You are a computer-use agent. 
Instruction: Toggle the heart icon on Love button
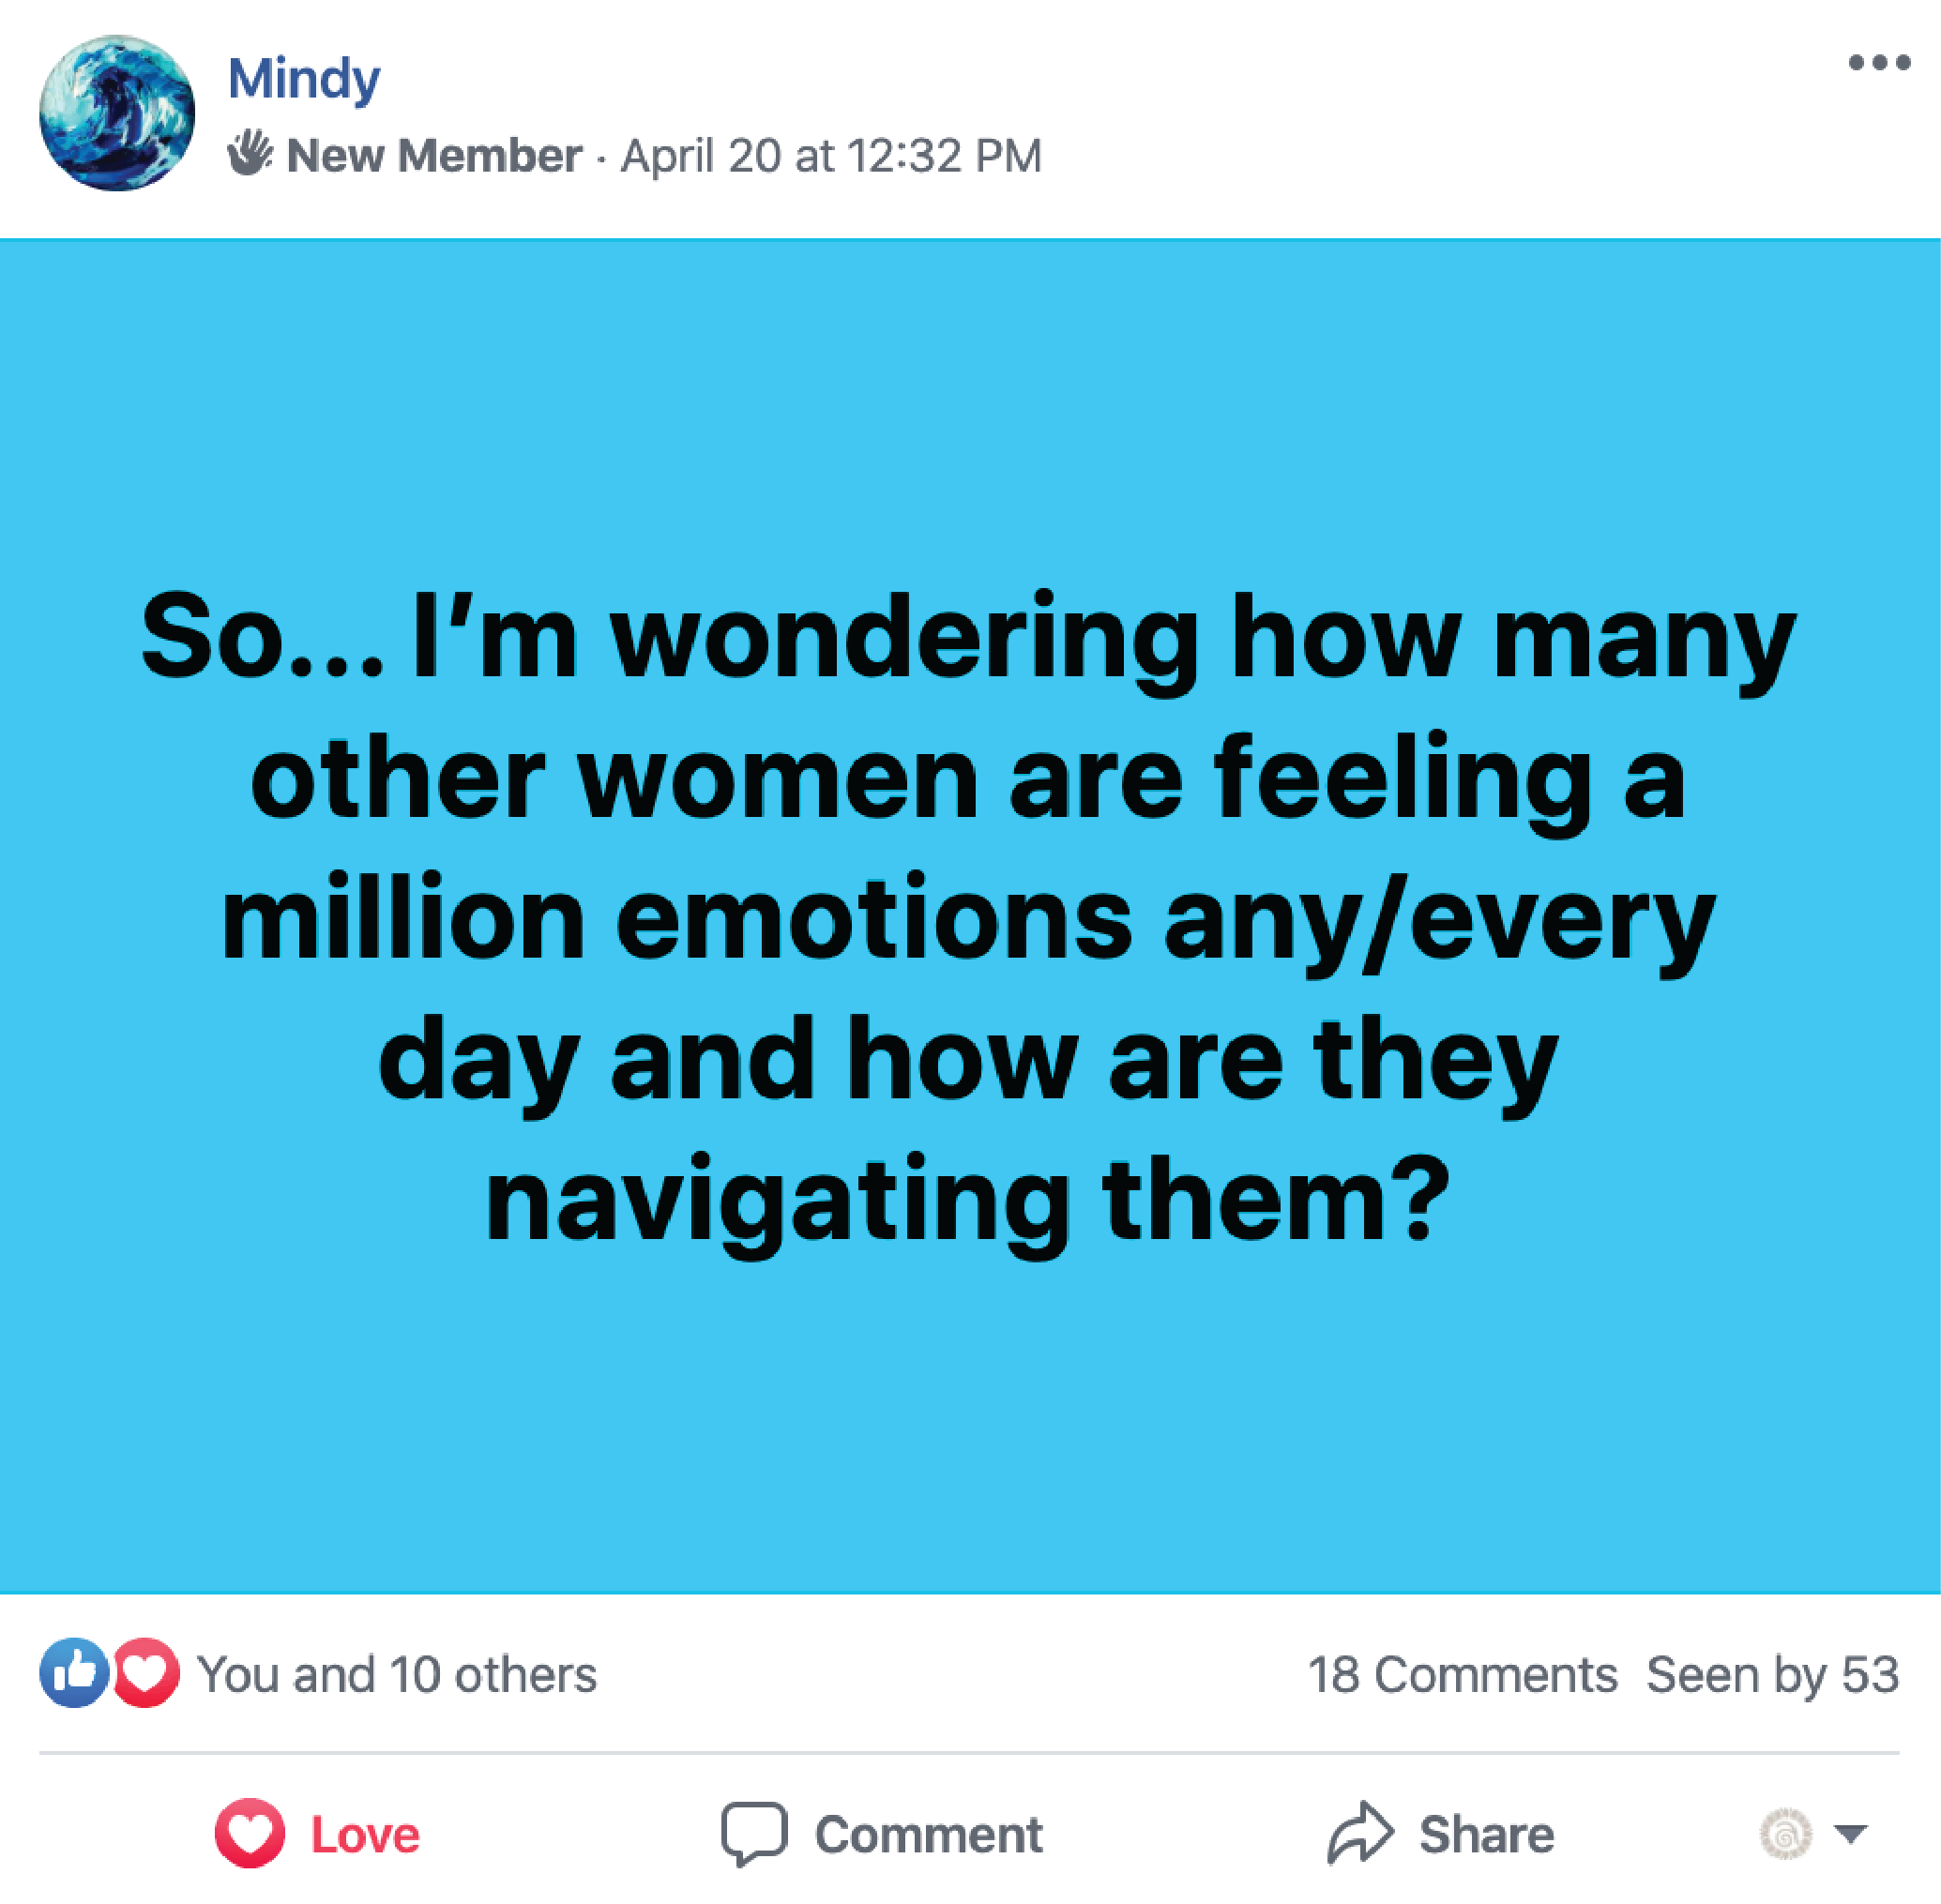click(x=250, y=1833)
